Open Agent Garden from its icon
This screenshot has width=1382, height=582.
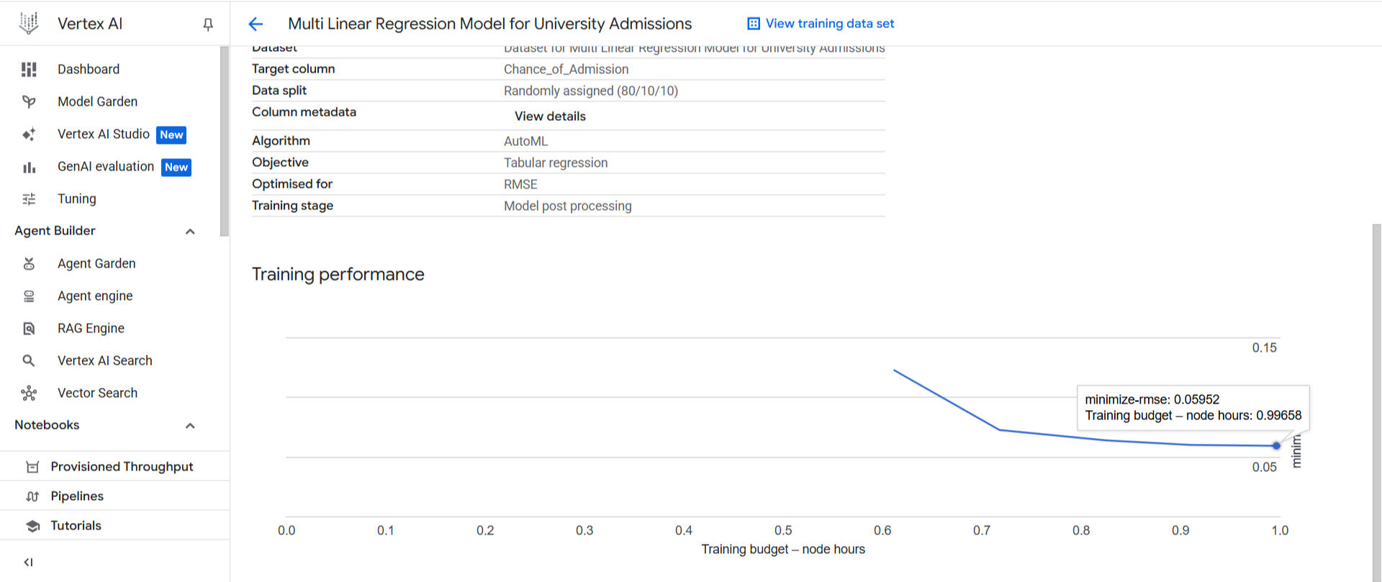[x=29, y=263]
